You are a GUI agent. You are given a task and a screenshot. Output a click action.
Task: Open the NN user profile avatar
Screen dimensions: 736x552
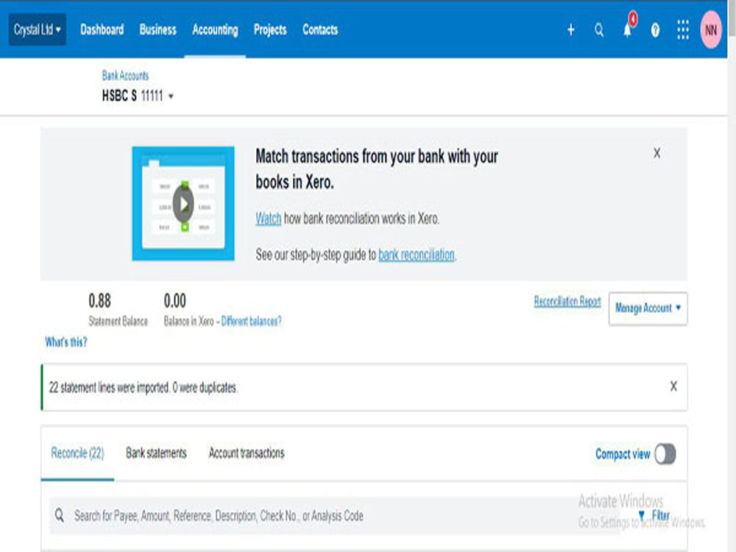click(711, 30)
